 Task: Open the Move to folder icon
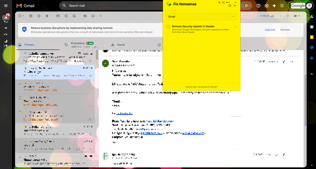[x=85, y=16]
